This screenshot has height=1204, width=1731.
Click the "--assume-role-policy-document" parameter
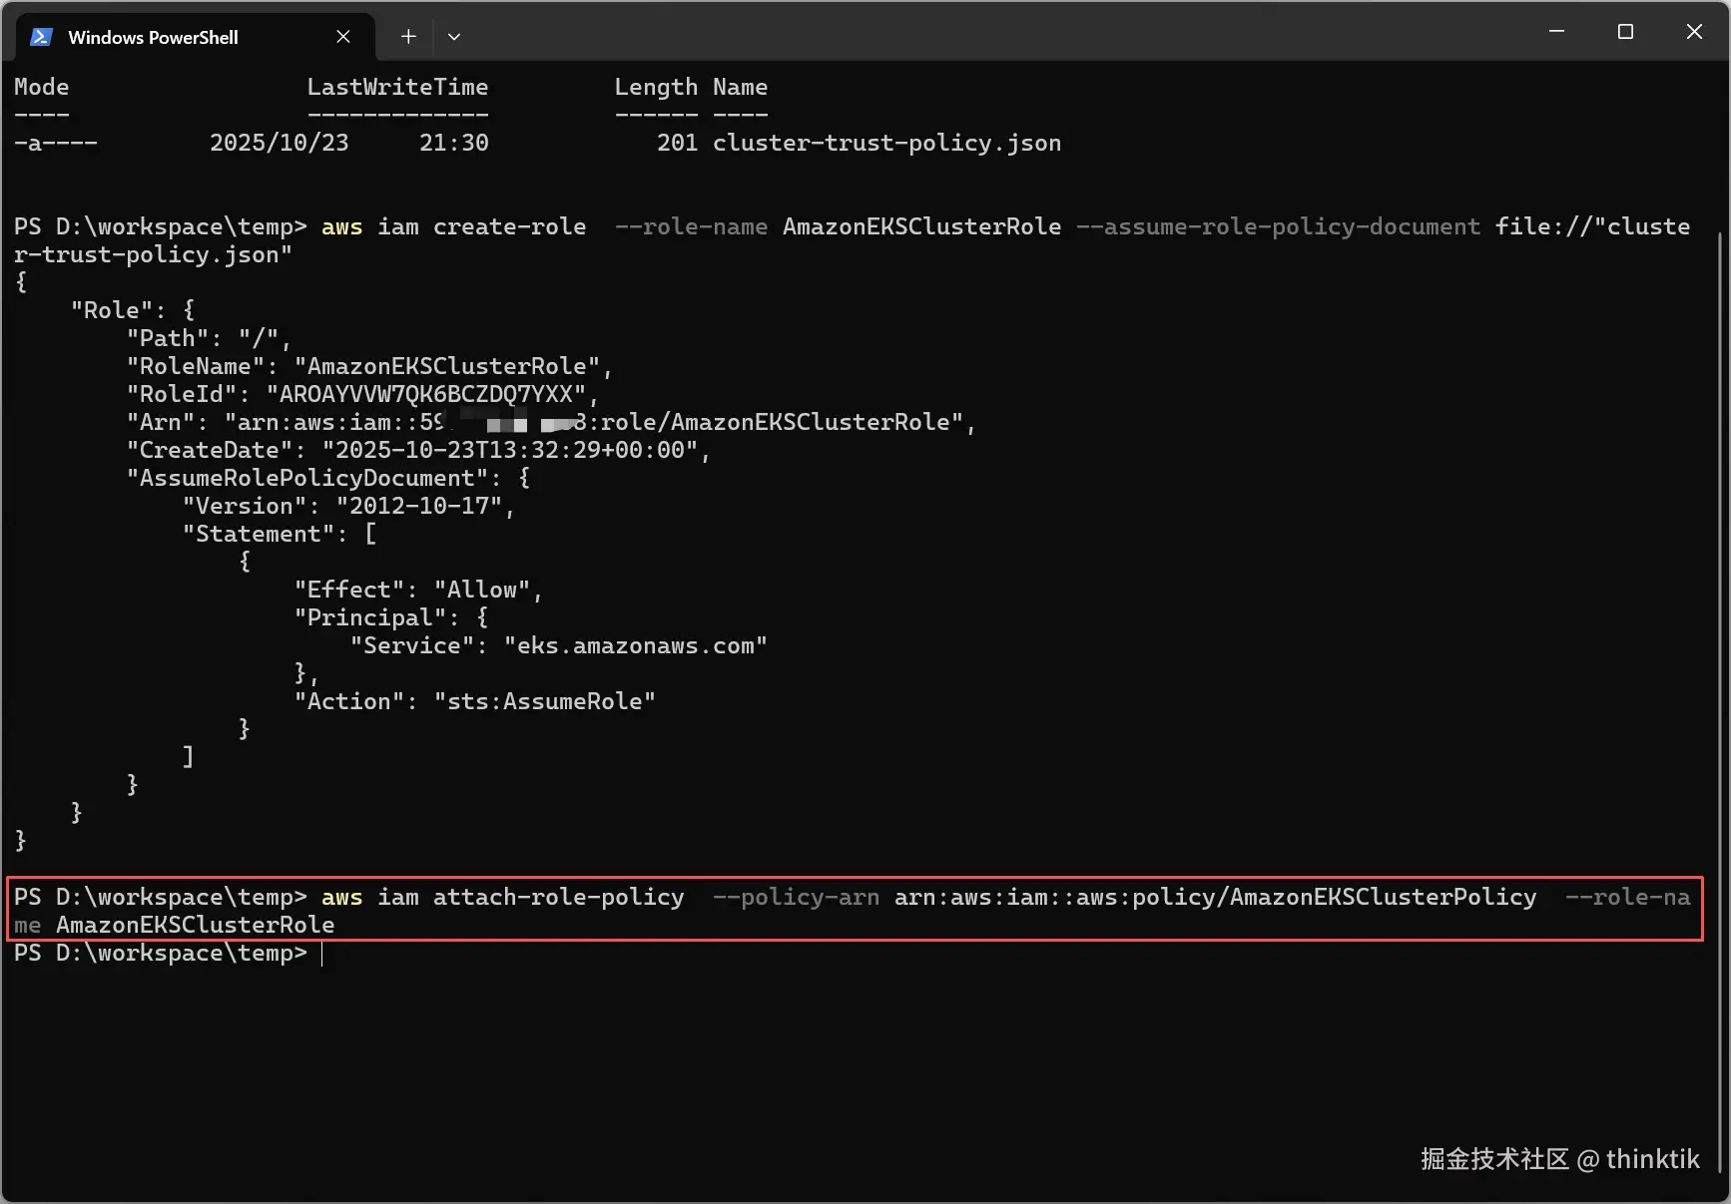[1279, 226]
